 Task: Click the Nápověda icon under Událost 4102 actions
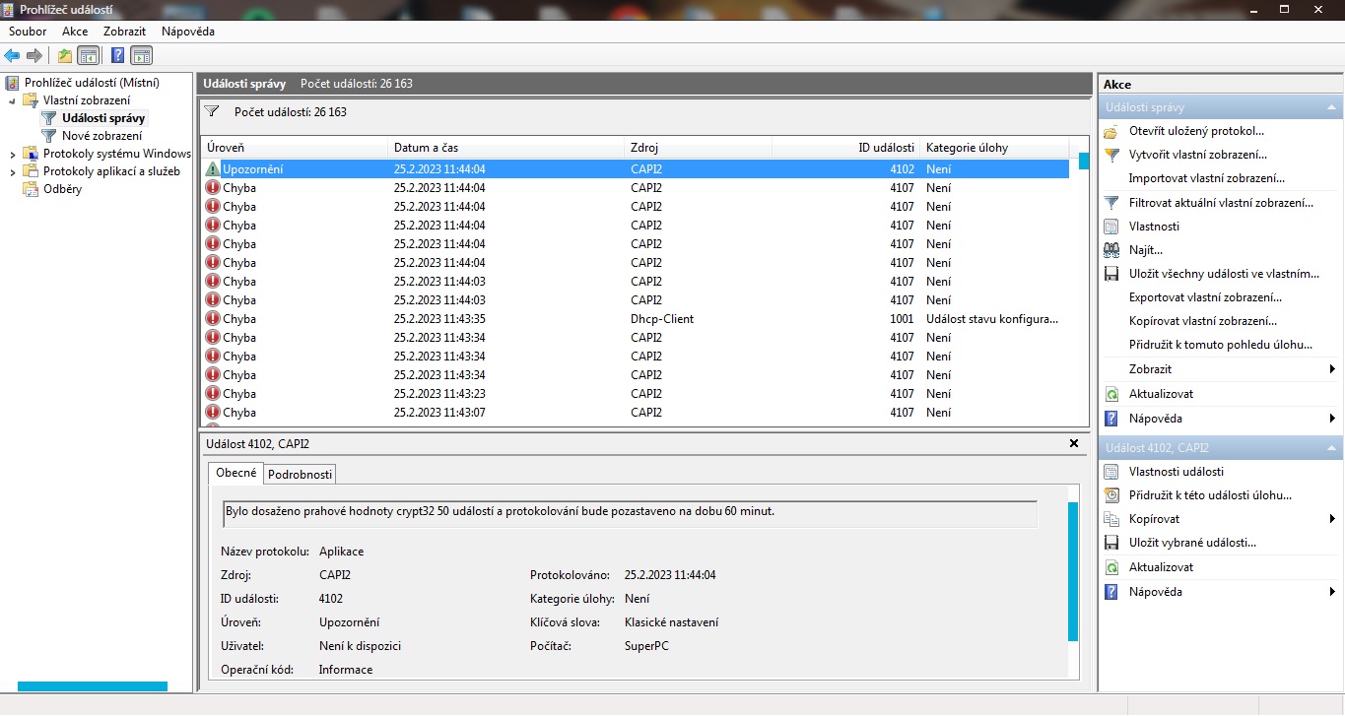1111,592
